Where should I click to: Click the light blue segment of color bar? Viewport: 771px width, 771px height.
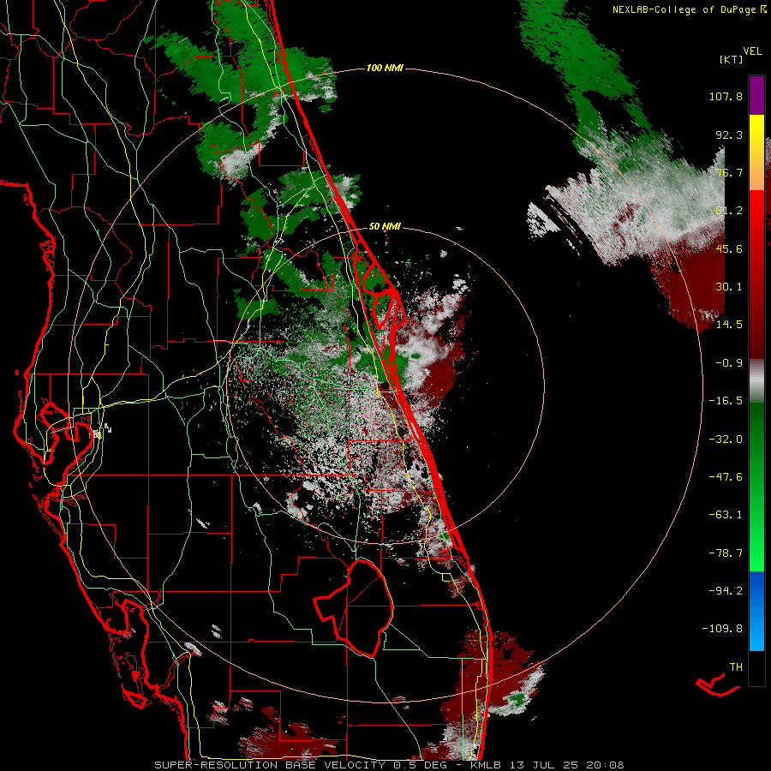pyautogui.click(x=756, y=631)
